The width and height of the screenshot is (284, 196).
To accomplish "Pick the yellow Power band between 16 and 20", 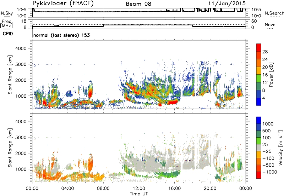I will tap(259, 71).
